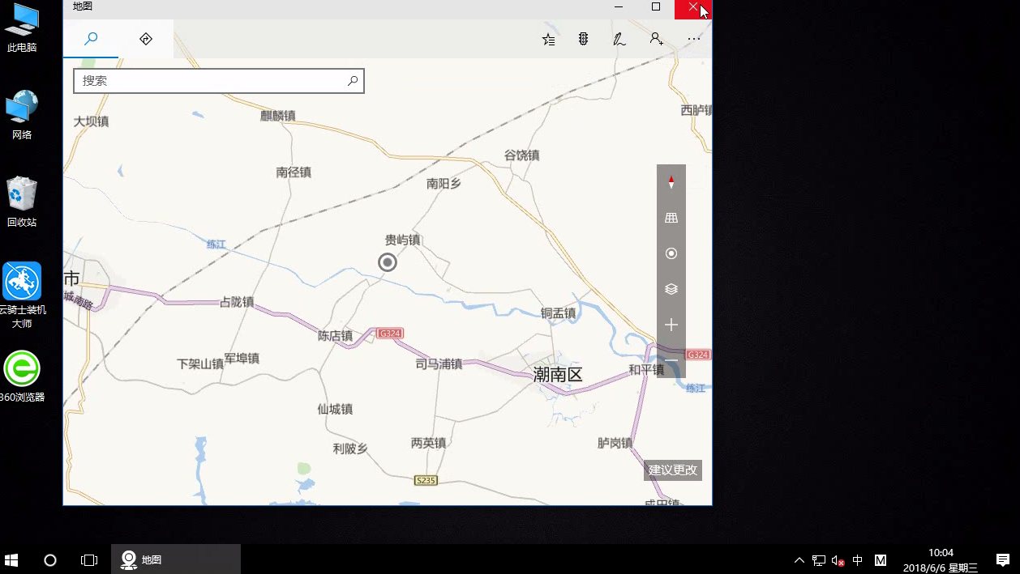Click inside the 搜索 search field
The height and width of the screenshot is (574, 1020).
tap(203, 80)
